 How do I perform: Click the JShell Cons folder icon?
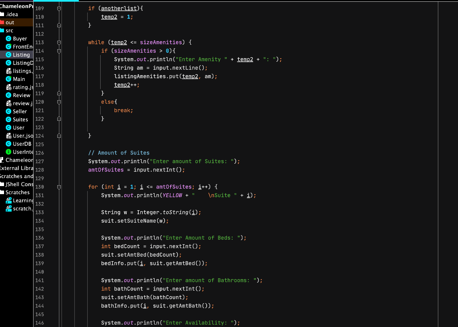point(2,184)
